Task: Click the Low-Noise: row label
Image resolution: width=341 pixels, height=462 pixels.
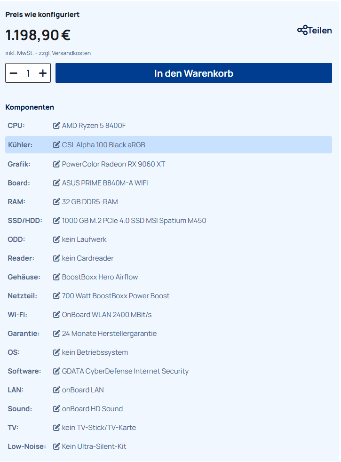Action: click(x=27, y=446)
